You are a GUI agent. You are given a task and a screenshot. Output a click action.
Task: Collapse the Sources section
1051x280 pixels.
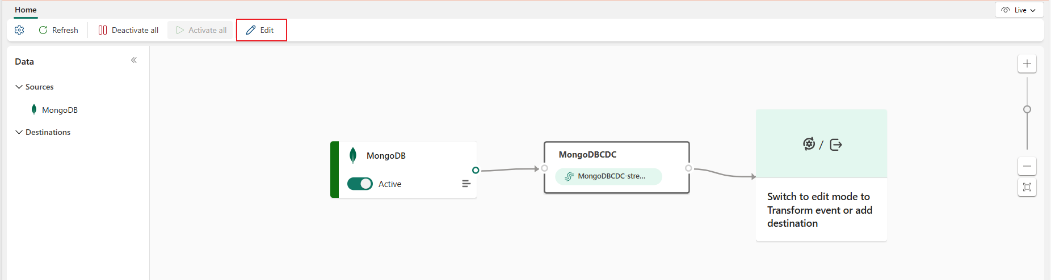(19, 87)
